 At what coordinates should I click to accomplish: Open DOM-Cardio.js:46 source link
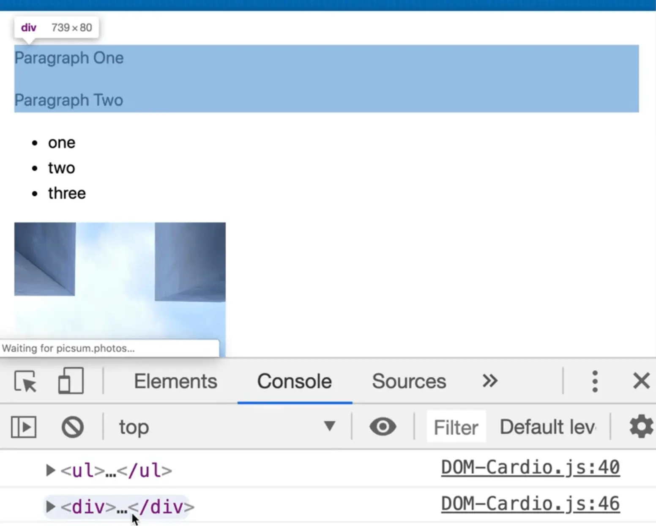click(x=530, y=504)
